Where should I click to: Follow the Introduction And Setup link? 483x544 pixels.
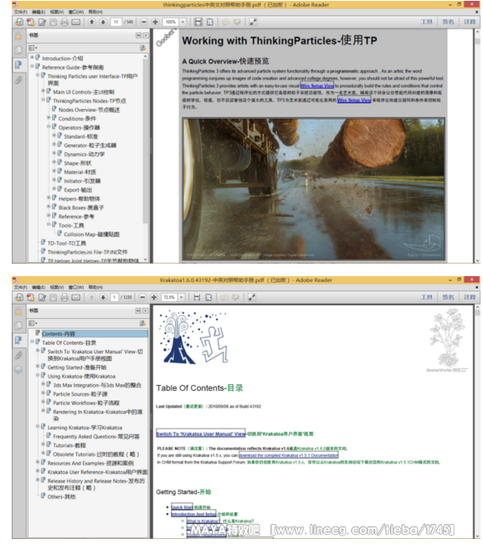coord(193,514)
